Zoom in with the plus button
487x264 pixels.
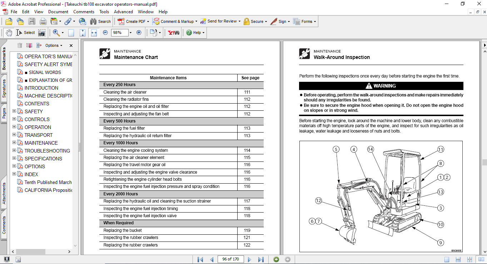point(139,33)
